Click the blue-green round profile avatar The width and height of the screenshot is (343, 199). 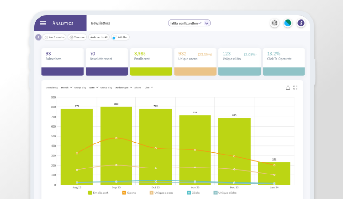(288, 23)
